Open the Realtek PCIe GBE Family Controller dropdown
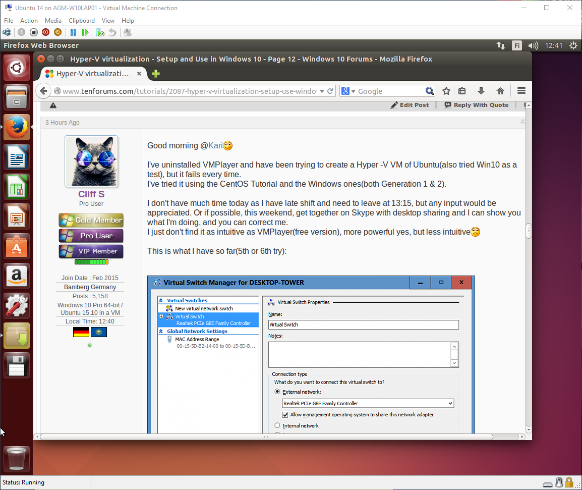This screenshot has height=490, width=582. tap(368, 403)
